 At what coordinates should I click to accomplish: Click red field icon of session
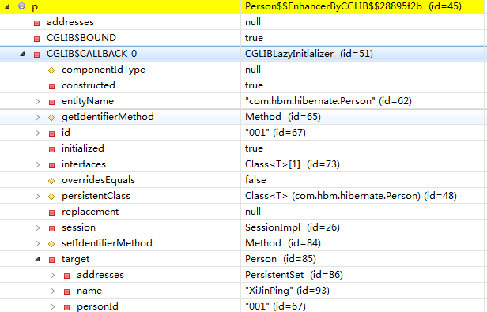tap(51, 228)
